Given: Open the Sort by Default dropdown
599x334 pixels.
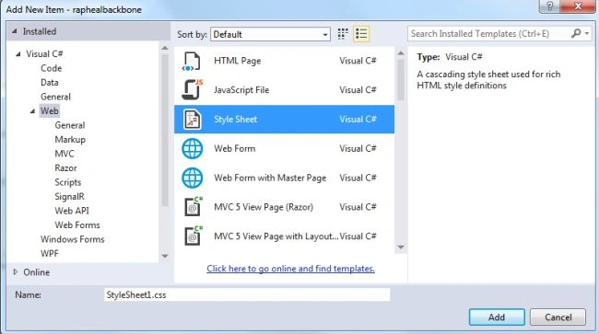Looking at the screenshot, I should [270, 34].
